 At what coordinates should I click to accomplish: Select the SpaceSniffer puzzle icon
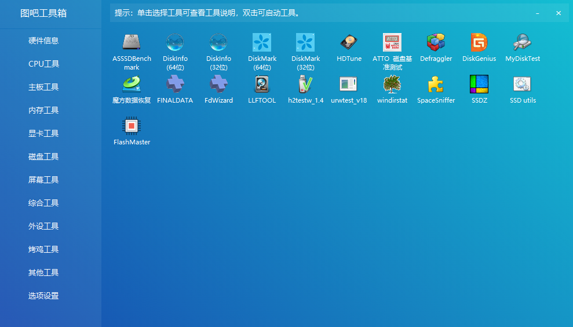click(436, 84)
